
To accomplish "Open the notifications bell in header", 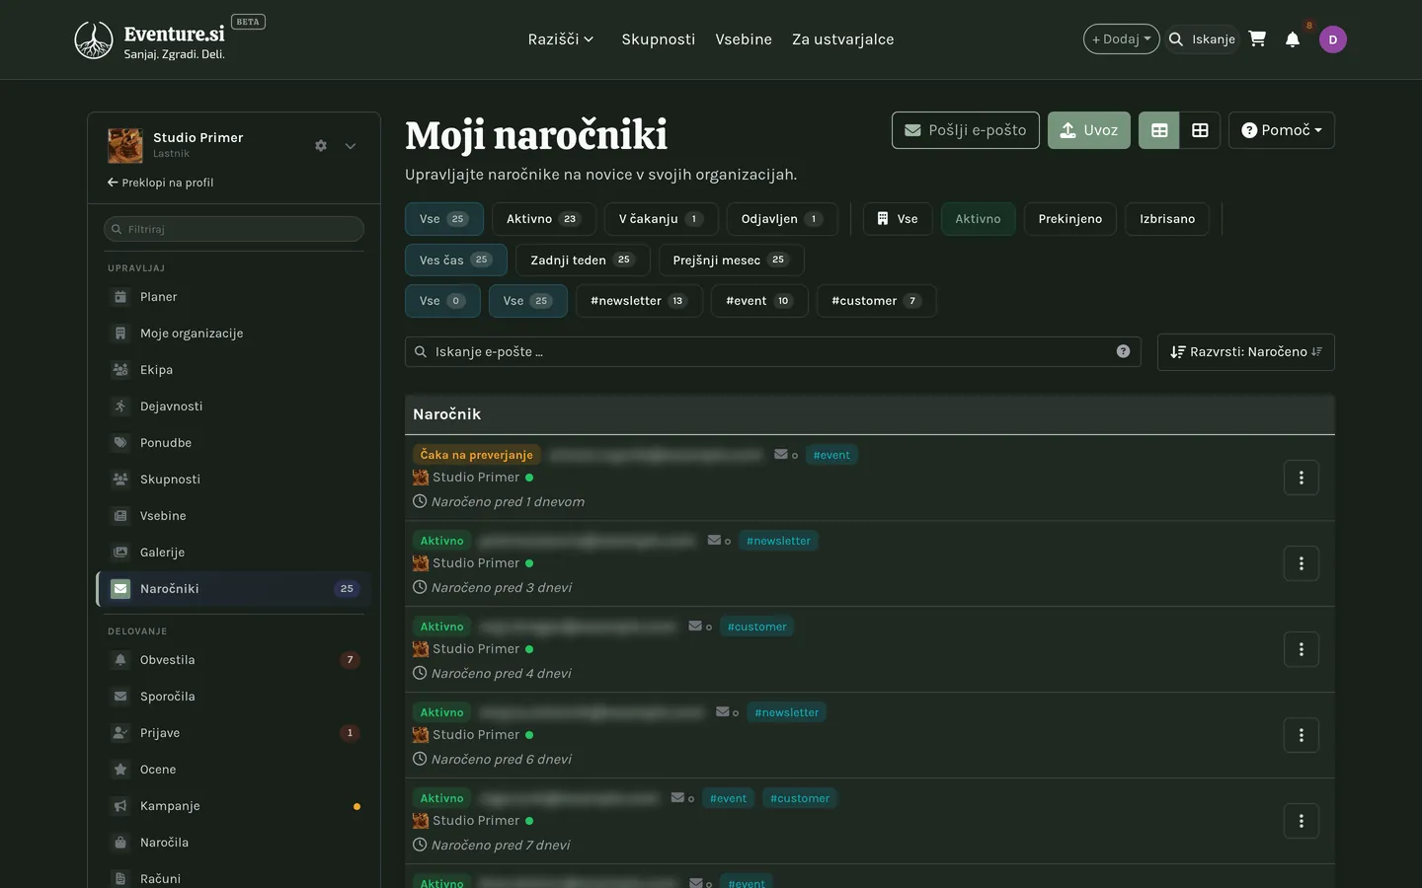I will [1293, 38].
